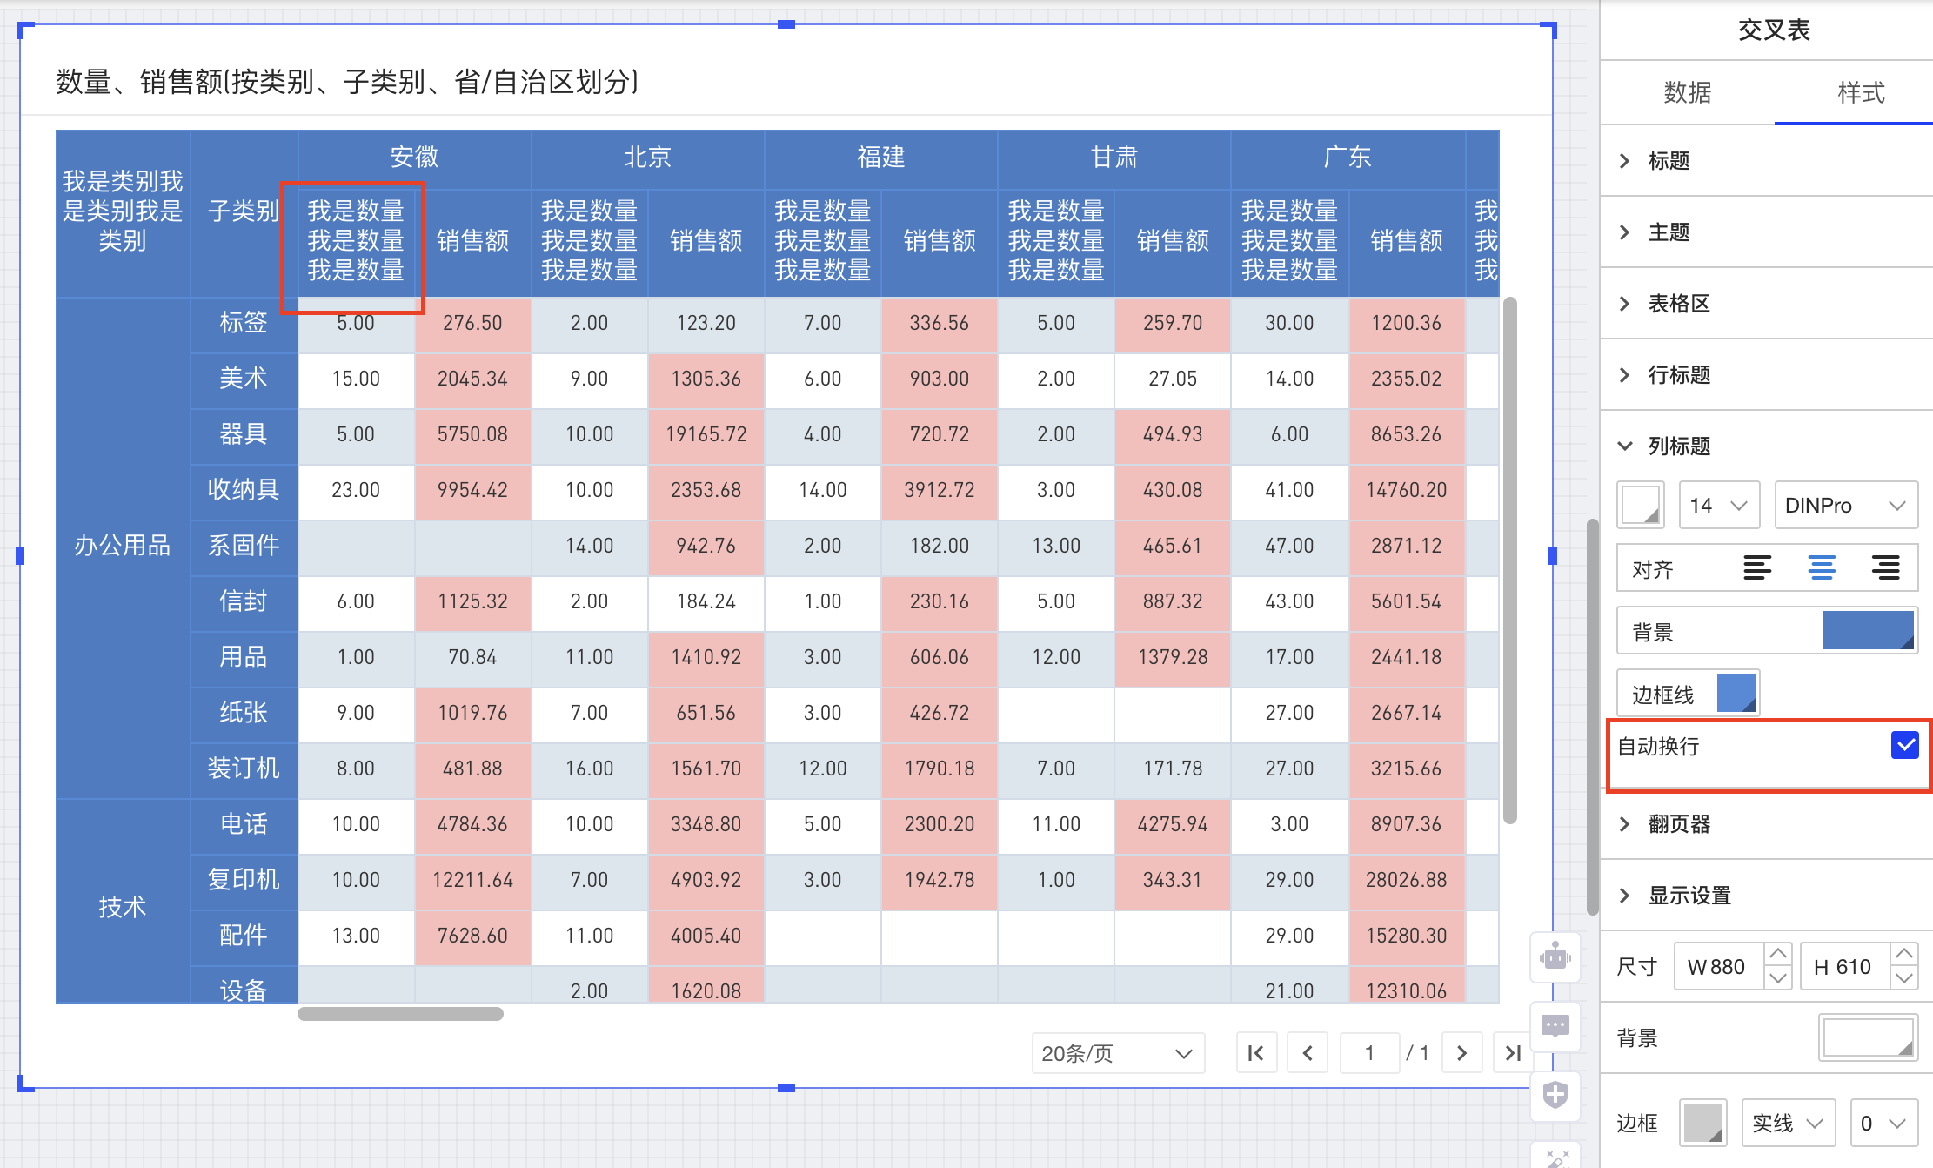Go to the next page
This screenshot has width=1933, height=1168.
(1462, 1052)
